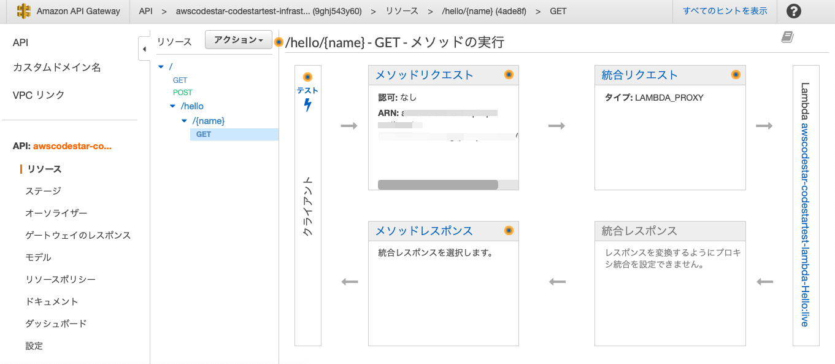Click hint dot on 統合リクエスト box

[736, 75]
